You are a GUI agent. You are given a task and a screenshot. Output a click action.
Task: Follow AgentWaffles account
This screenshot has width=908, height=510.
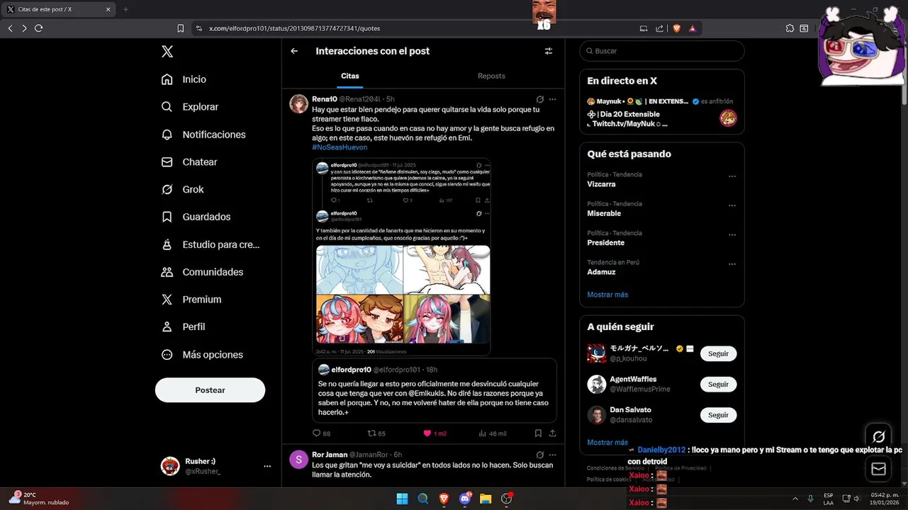(718, 384)
